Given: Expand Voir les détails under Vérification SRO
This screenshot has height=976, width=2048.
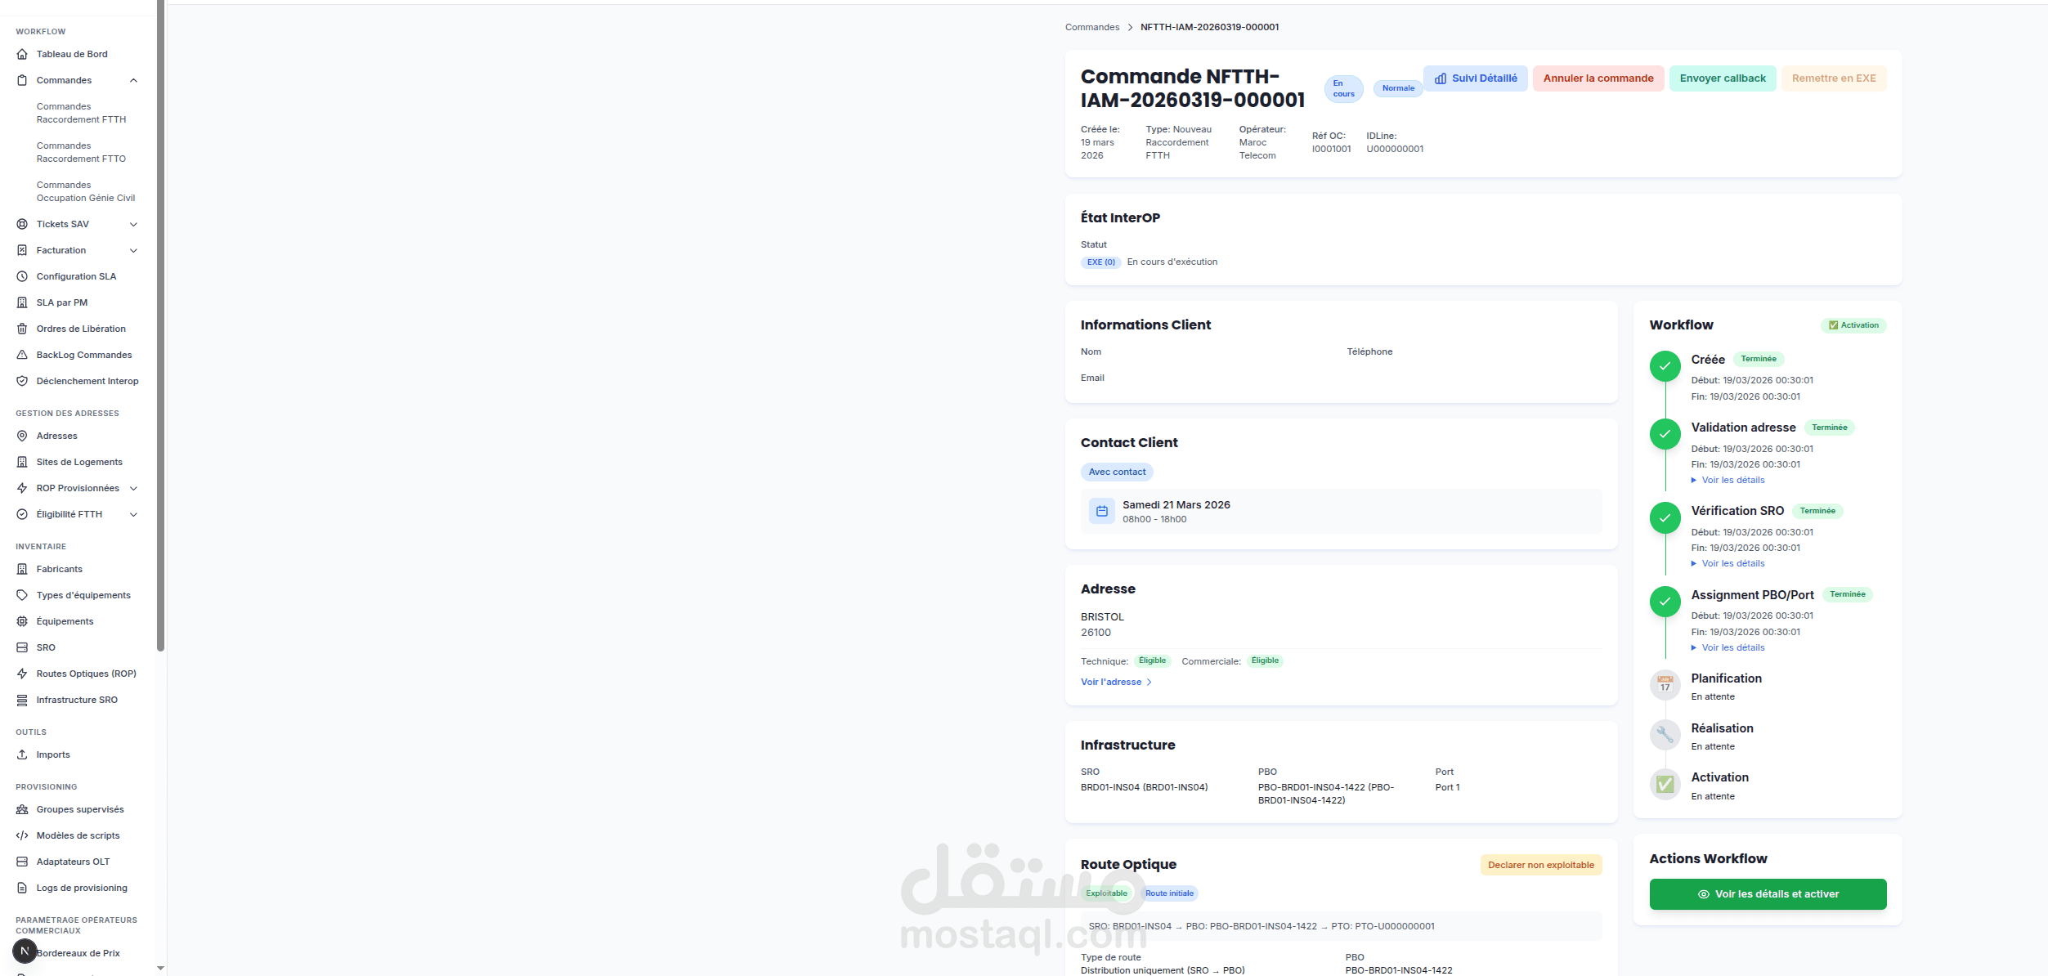Looking at the screenshot, I should [1732, 564].
